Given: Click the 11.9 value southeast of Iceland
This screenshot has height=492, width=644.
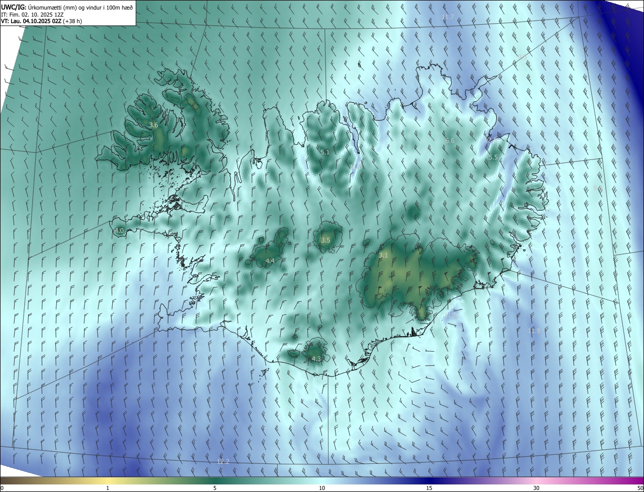Looking at the screenshot, I should 534,331.
